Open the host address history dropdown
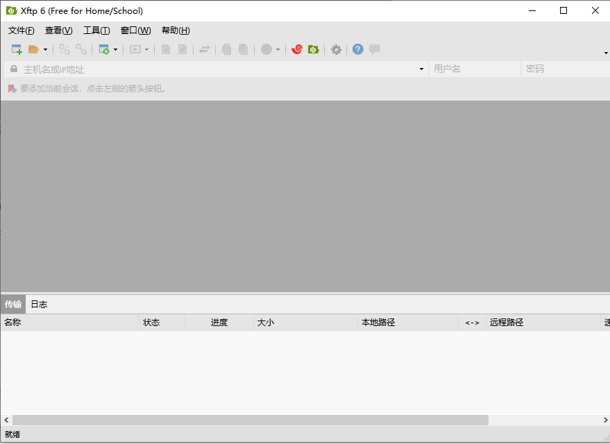 tap(421, 69)
